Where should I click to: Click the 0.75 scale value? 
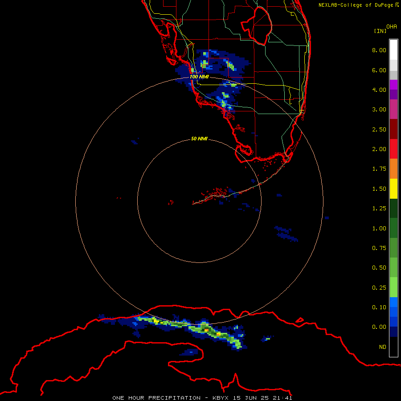point(379,248)
